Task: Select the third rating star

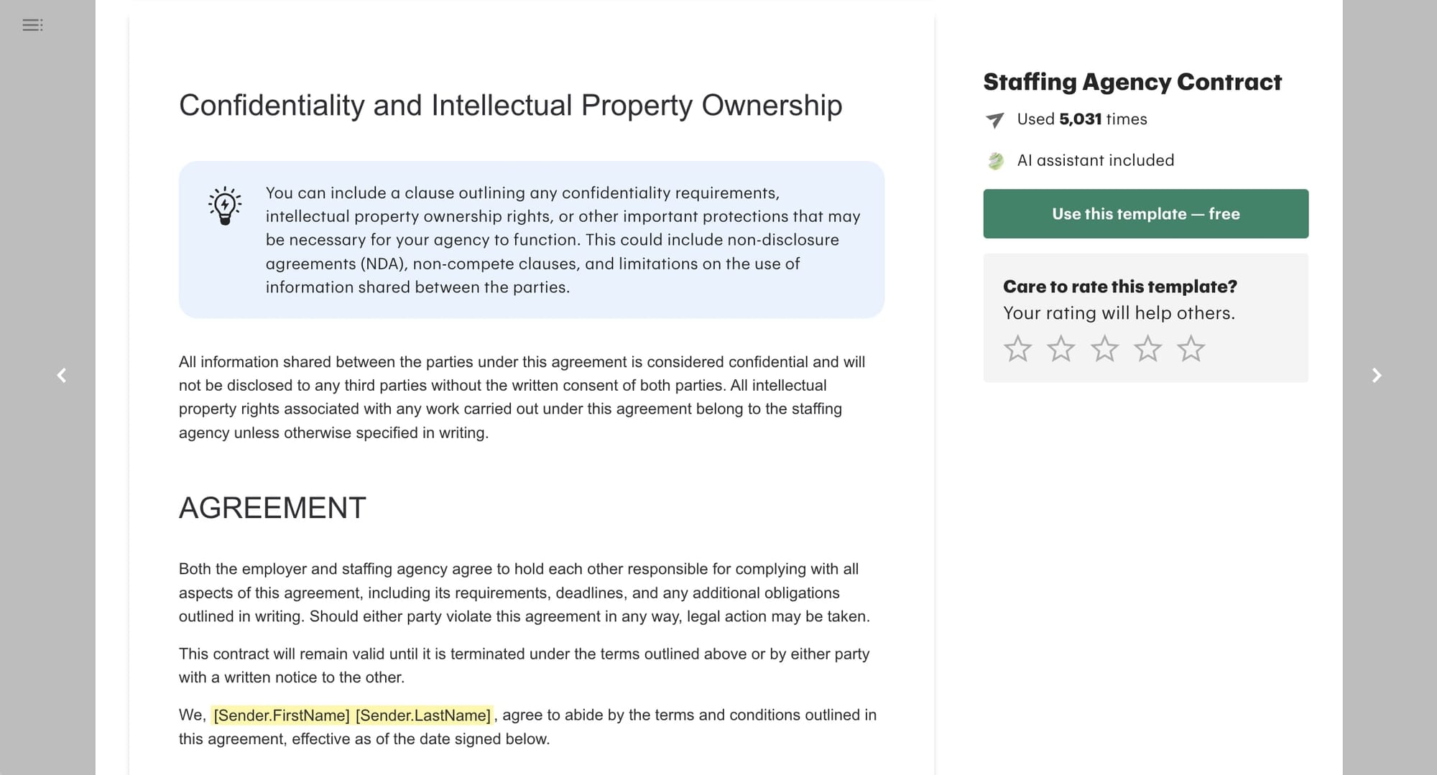Action: click(x=1104, y=348)
